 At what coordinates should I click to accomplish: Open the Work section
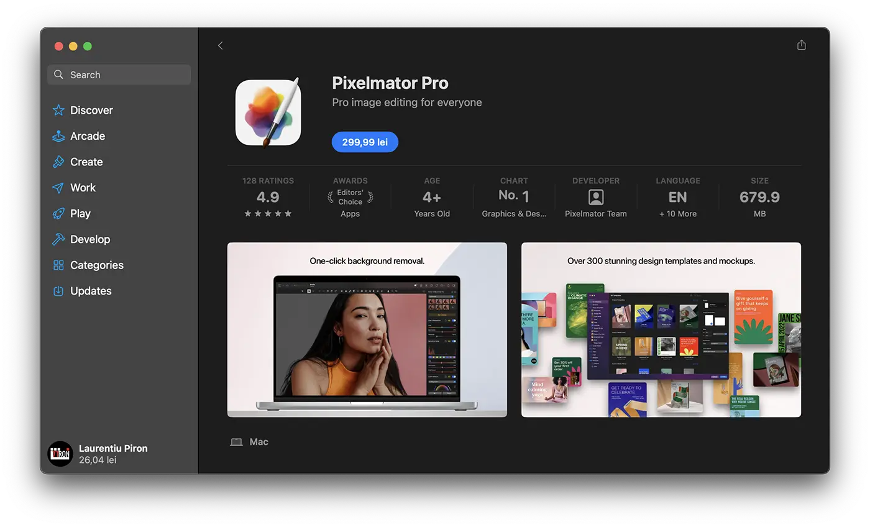point(83,188)
